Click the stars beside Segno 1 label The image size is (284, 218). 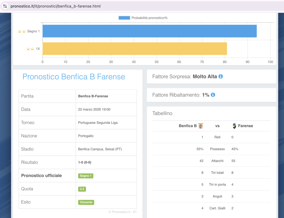pos(22,31)
